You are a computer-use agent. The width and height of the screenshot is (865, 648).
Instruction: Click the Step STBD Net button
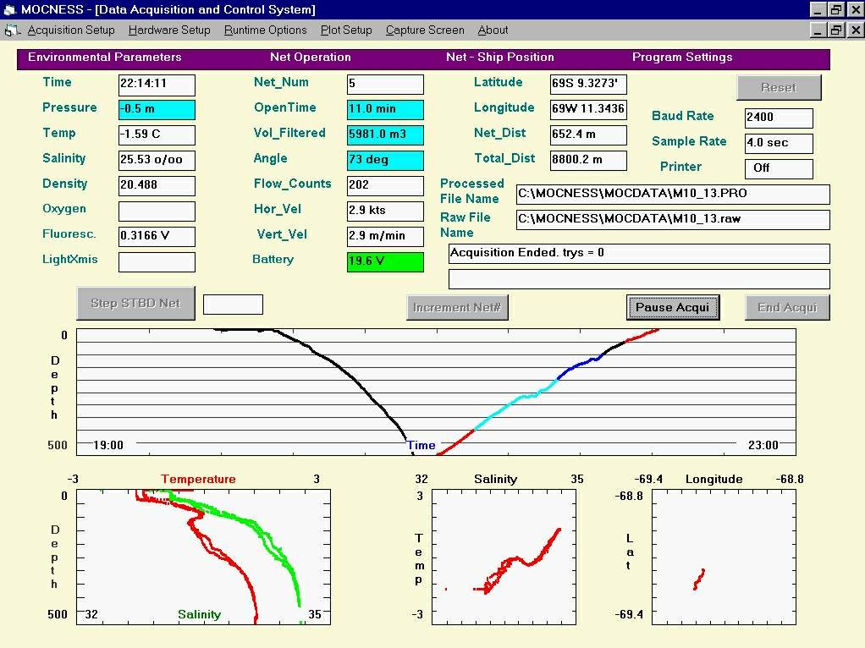[135, 303]
